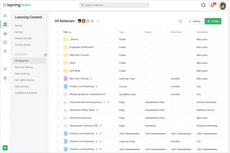Open Course Library in sidebar

point(23,45)
